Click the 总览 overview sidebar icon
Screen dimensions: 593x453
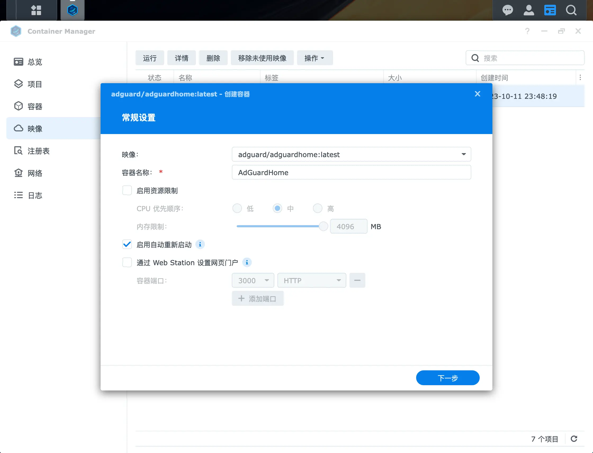click(x=18, y=62)
